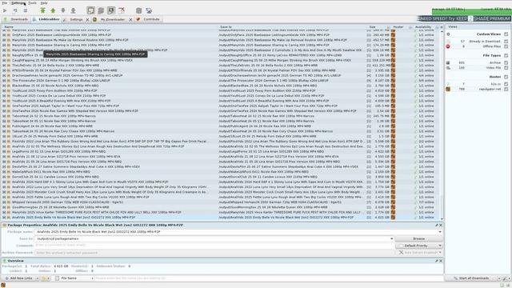Click the Overview panel settings wrench

pos(437,261)
